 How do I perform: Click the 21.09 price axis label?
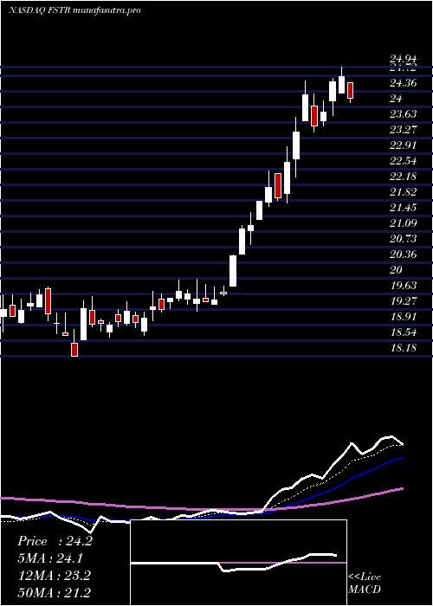click(403, 223)
